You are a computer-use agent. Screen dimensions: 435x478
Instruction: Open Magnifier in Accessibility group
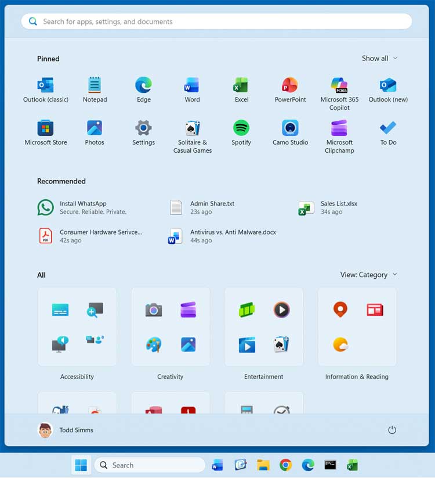(x=95, y=310)
